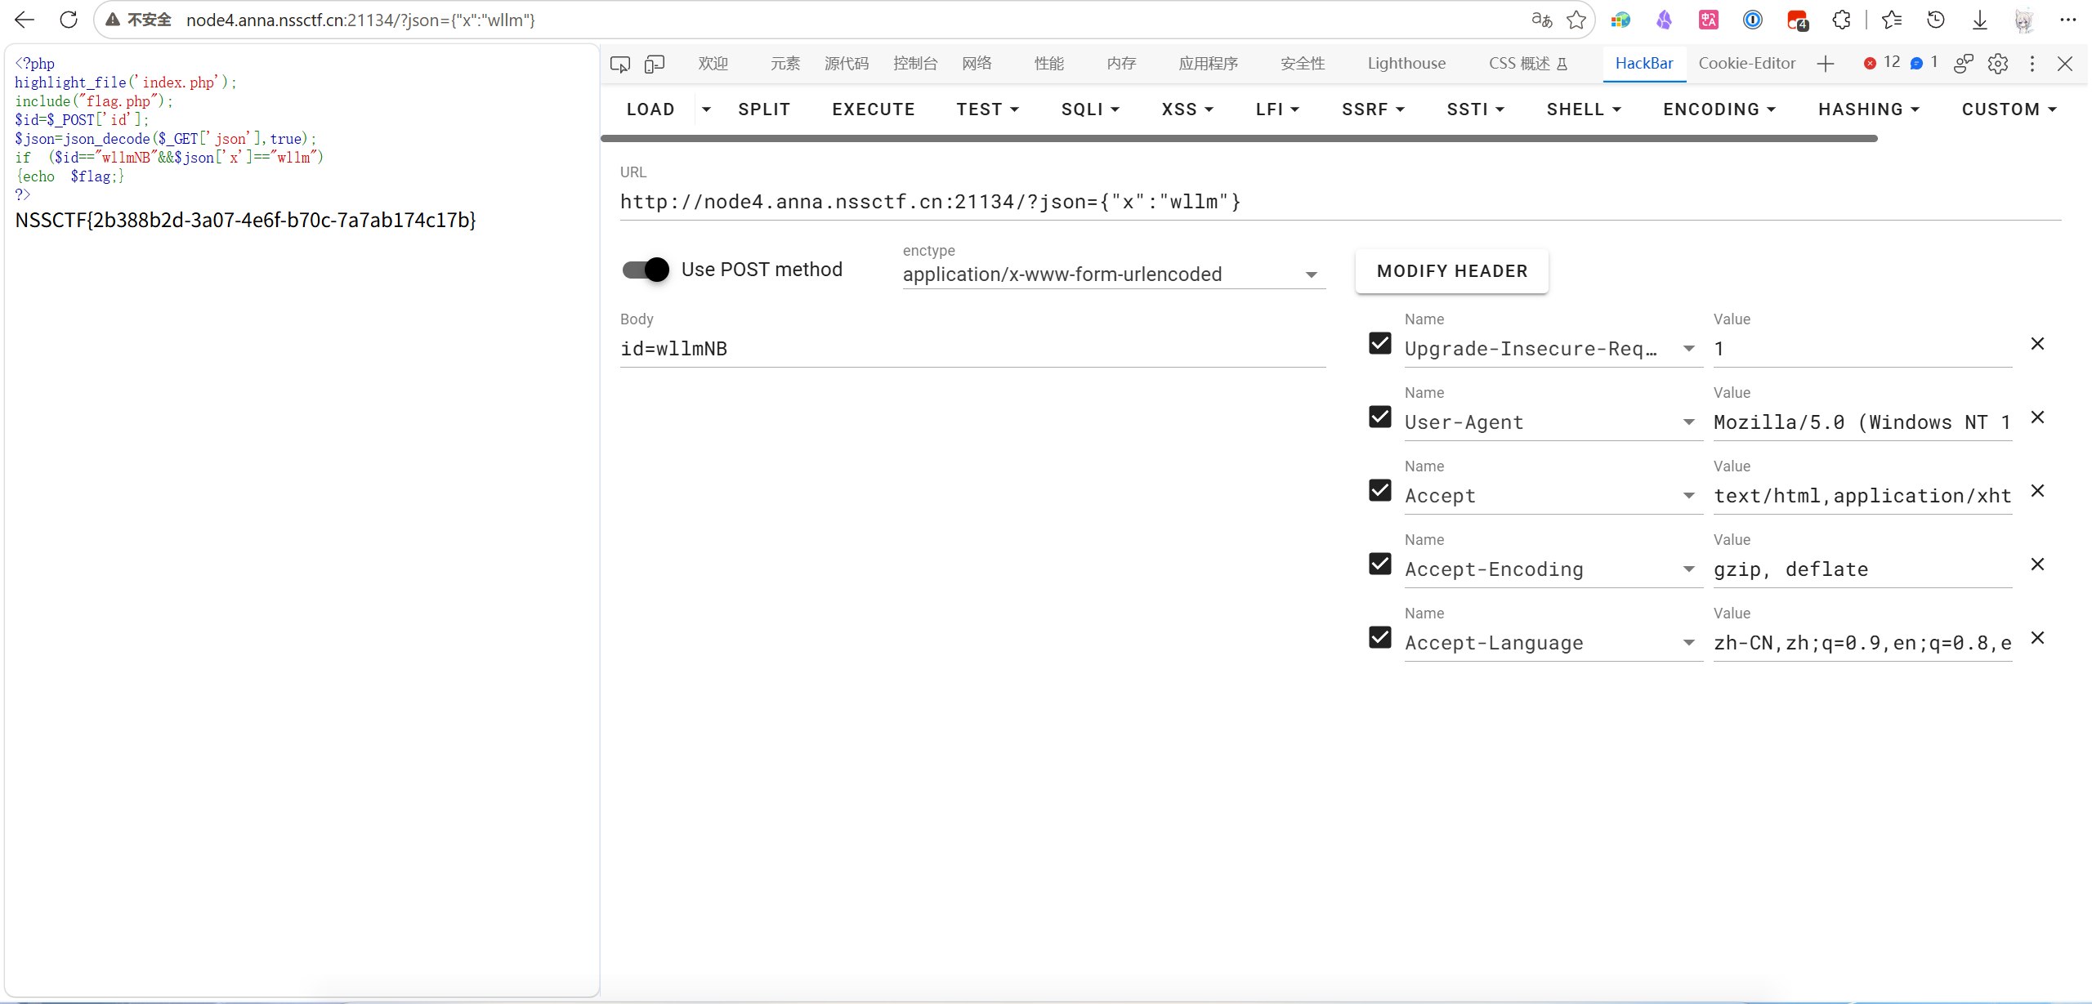This screenshot has height=1004, width=2092.
Task: Add a new DevTools tab with plus icon
Action: pyautogui.click(x=1826, y=64)
